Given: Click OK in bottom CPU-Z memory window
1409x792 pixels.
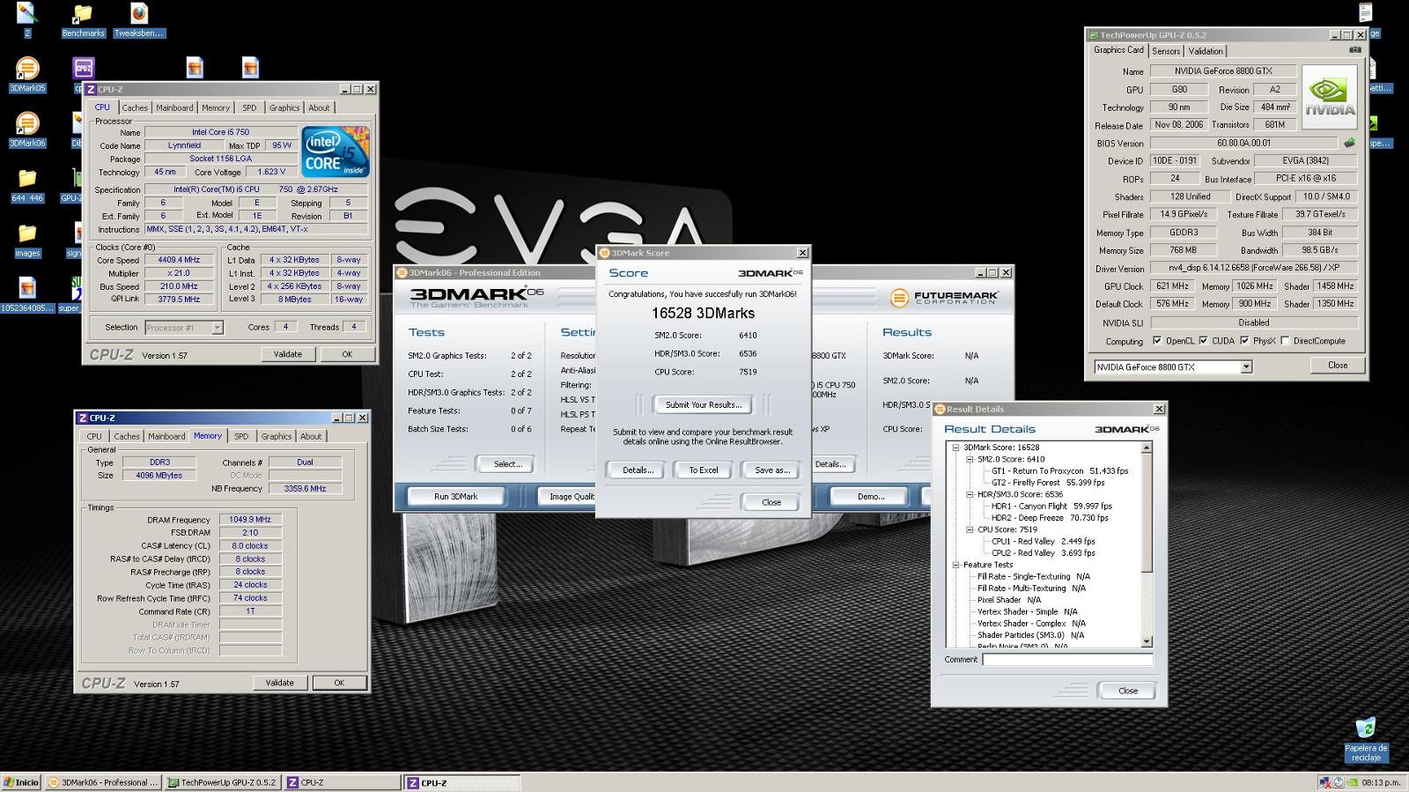Looking at the screenshot, I should coord(339,683).
